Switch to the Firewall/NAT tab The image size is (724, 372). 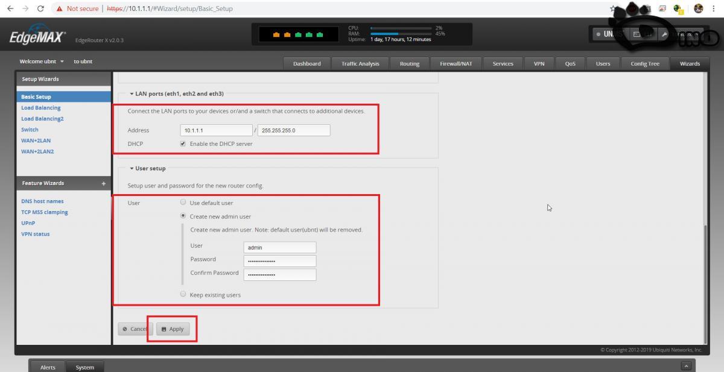pos(455,63)
